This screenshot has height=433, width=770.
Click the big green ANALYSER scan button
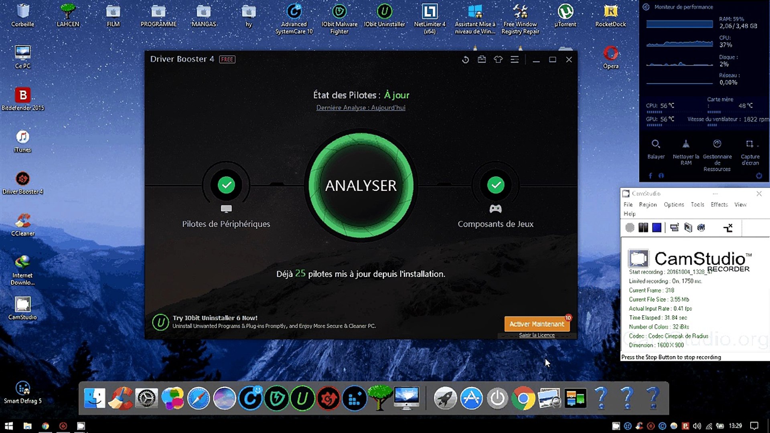click(361, 186)
